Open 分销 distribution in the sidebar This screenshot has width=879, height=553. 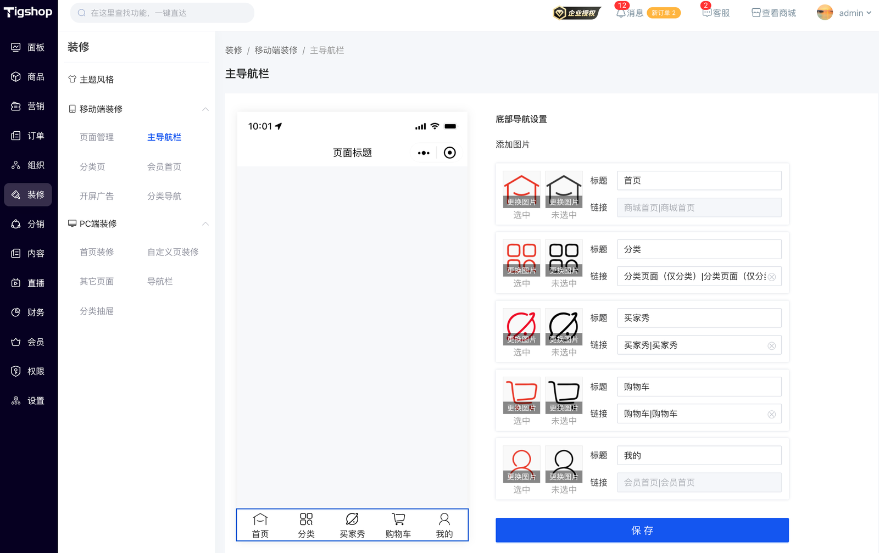pyautogui.click(x=28, y=224)
